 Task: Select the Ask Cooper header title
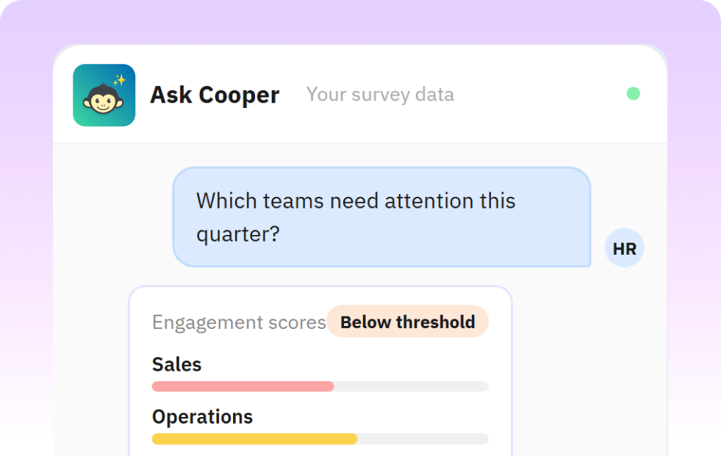(215, 95)
